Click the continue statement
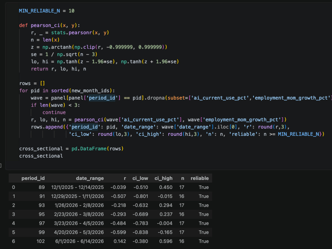The height and width of the screenshot is (249, 332). [54, 113]
